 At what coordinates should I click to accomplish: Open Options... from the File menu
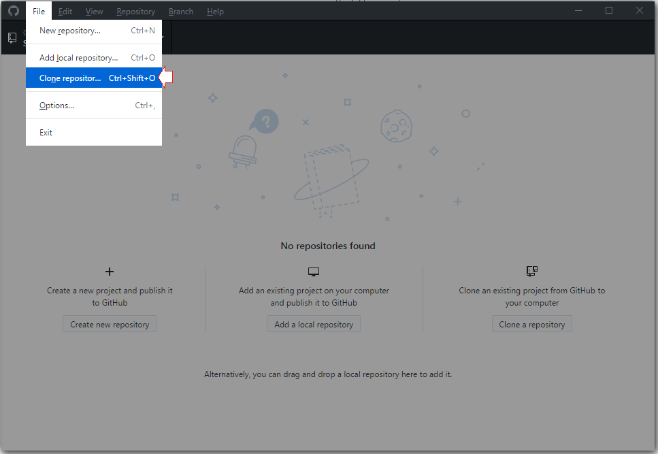click(94, 106)
